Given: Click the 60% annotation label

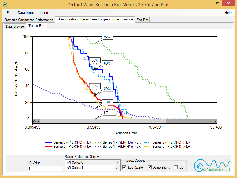Looking at the screenshot, I should pyautogui.click(x=107, y=63).
